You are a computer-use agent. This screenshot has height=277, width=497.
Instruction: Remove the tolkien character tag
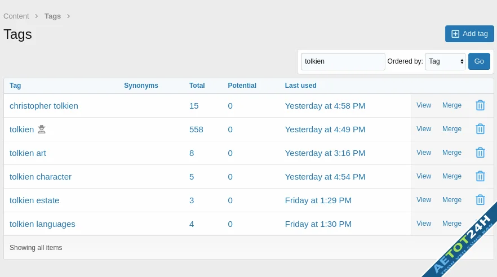[480, 176]
